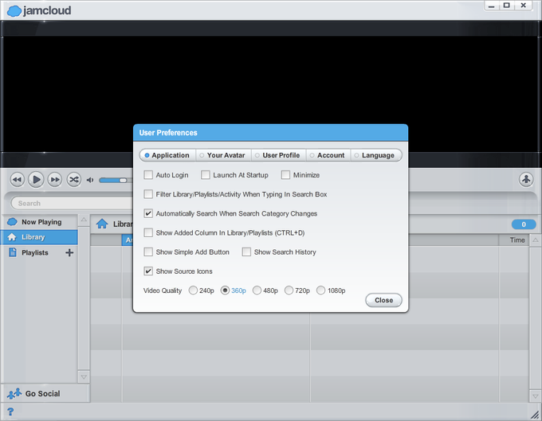This screenshot has height=421, width=542.
Task: Enable Filter Library When Typing checkbox
Action: click(148, 194)
